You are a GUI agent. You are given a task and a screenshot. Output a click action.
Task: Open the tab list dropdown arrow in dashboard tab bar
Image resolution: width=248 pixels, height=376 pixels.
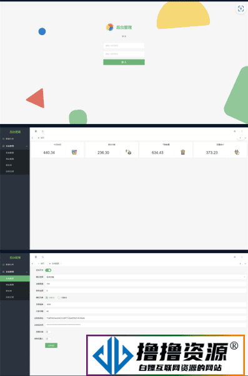245,138
